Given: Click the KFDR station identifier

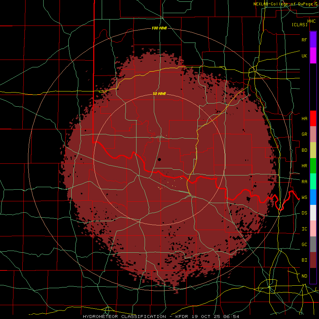Looking at the screenshot, I should [181, 317].
